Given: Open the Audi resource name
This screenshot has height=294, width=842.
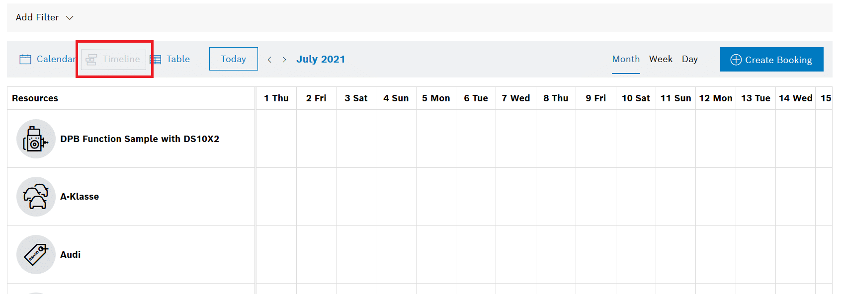Looking at the screenshot, I should tap(70, 255).
